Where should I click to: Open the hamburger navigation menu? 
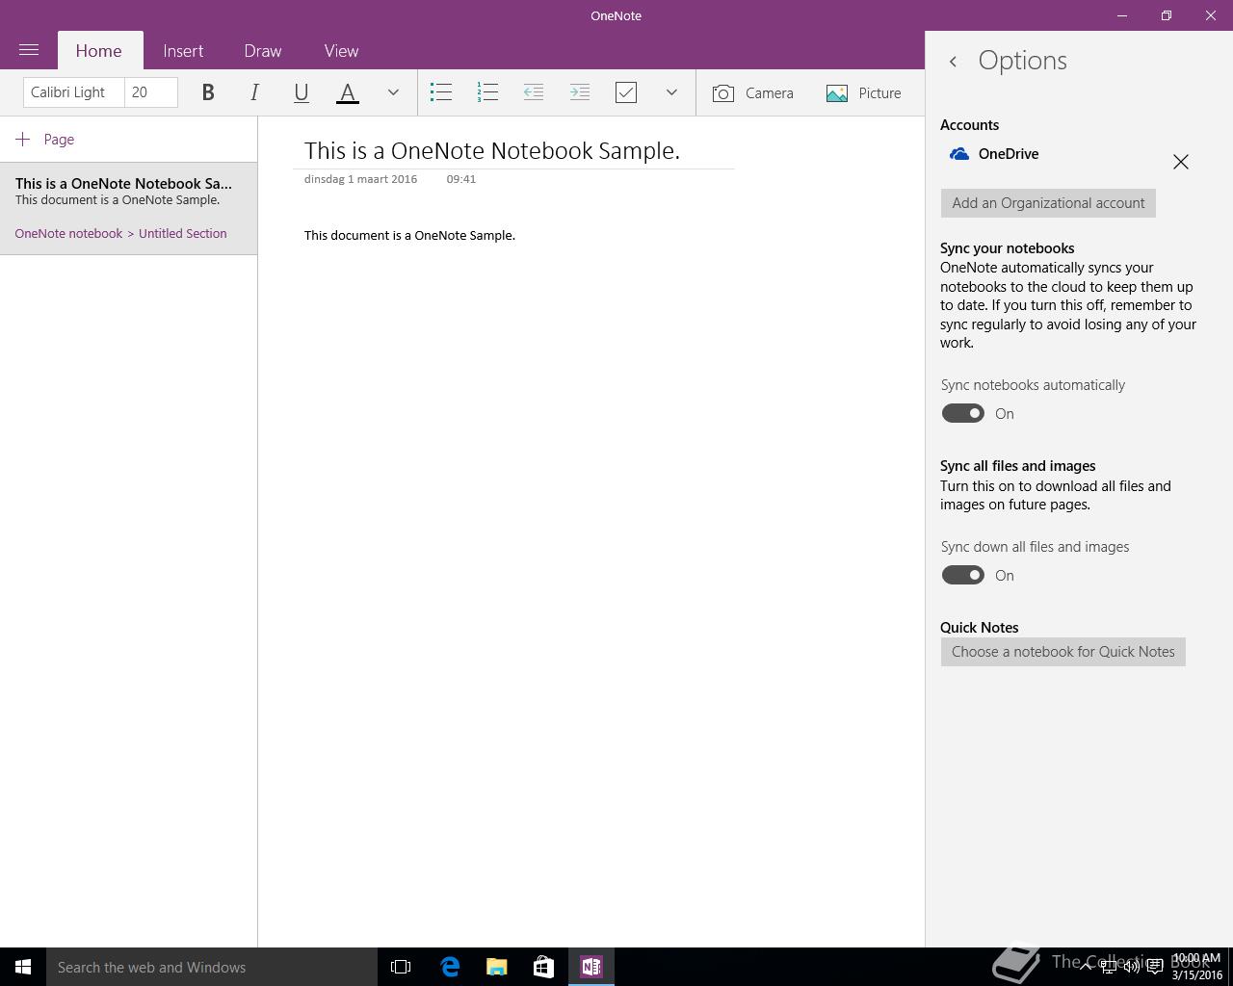[29, 50]
